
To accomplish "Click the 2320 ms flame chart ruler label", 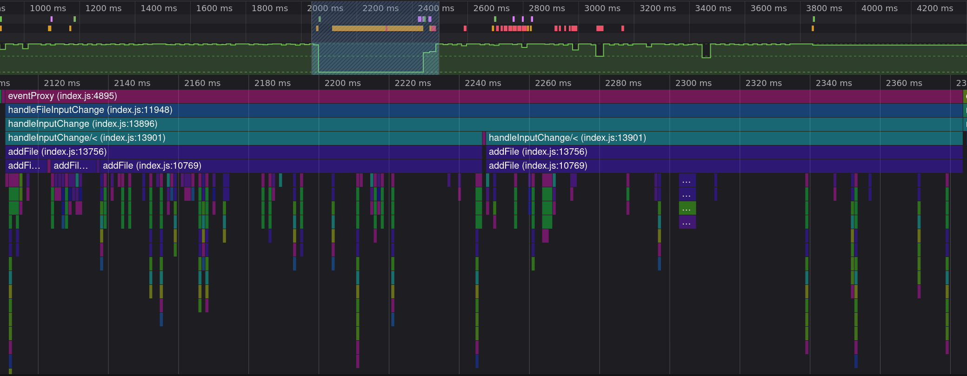I will point(764,83).
